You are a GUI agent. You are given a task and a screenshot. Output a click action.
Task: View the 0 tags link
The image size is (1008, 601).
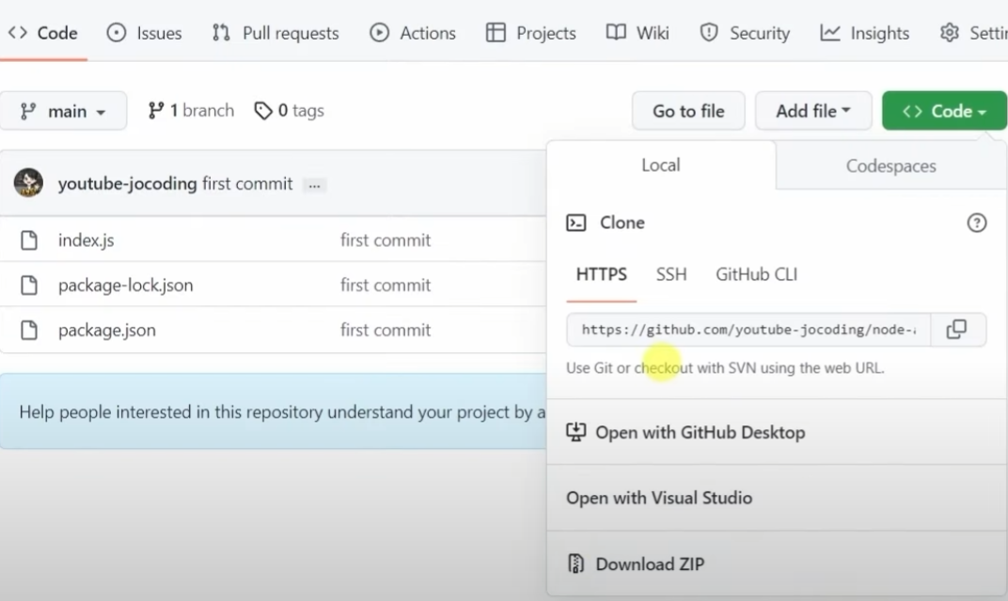tap(290, 111)
